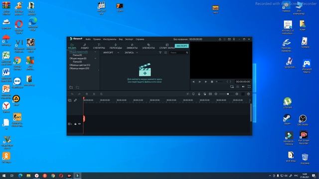
Task: Select Образцы видео in the media tree
Action: [x=79, y=69]
